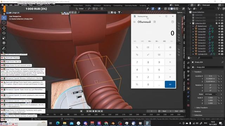The image size is (225, 126).
Task: Select the Move tool in Blender toolbar
Action: point(4,28)
